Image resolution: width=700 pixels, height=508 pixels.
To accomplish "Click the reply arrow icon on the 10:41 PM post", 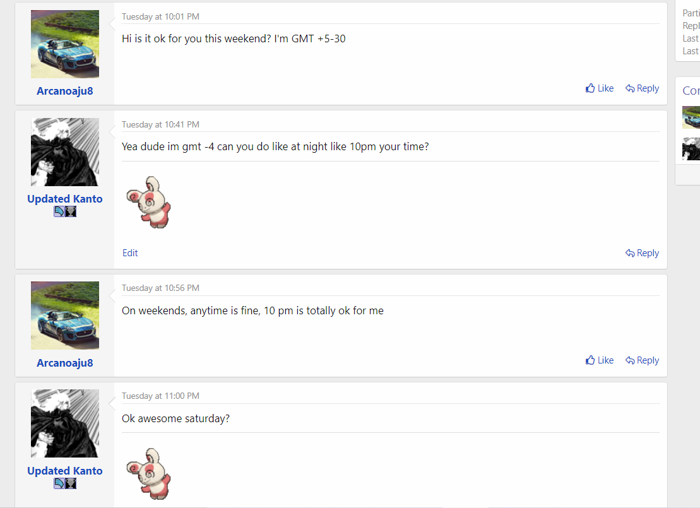I will 630,253.
